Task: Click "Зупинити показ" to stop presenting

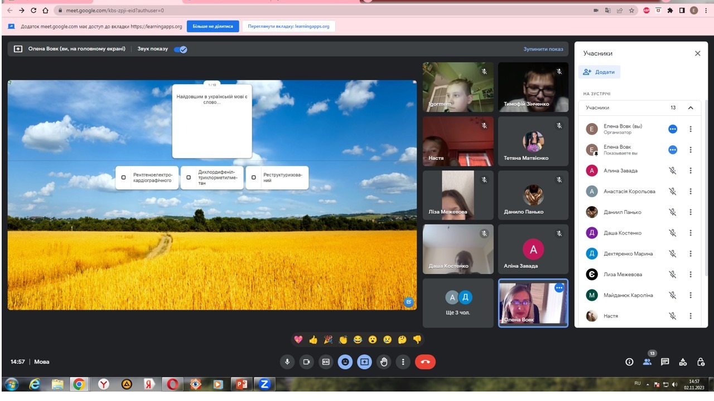Action: pos(543,49)
